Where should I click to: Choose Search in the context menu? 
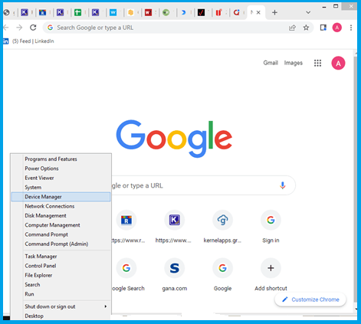61,285
